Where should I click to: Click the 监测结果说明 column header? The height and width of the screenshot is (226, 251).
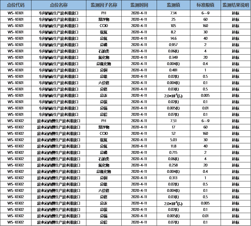(236, 5)
